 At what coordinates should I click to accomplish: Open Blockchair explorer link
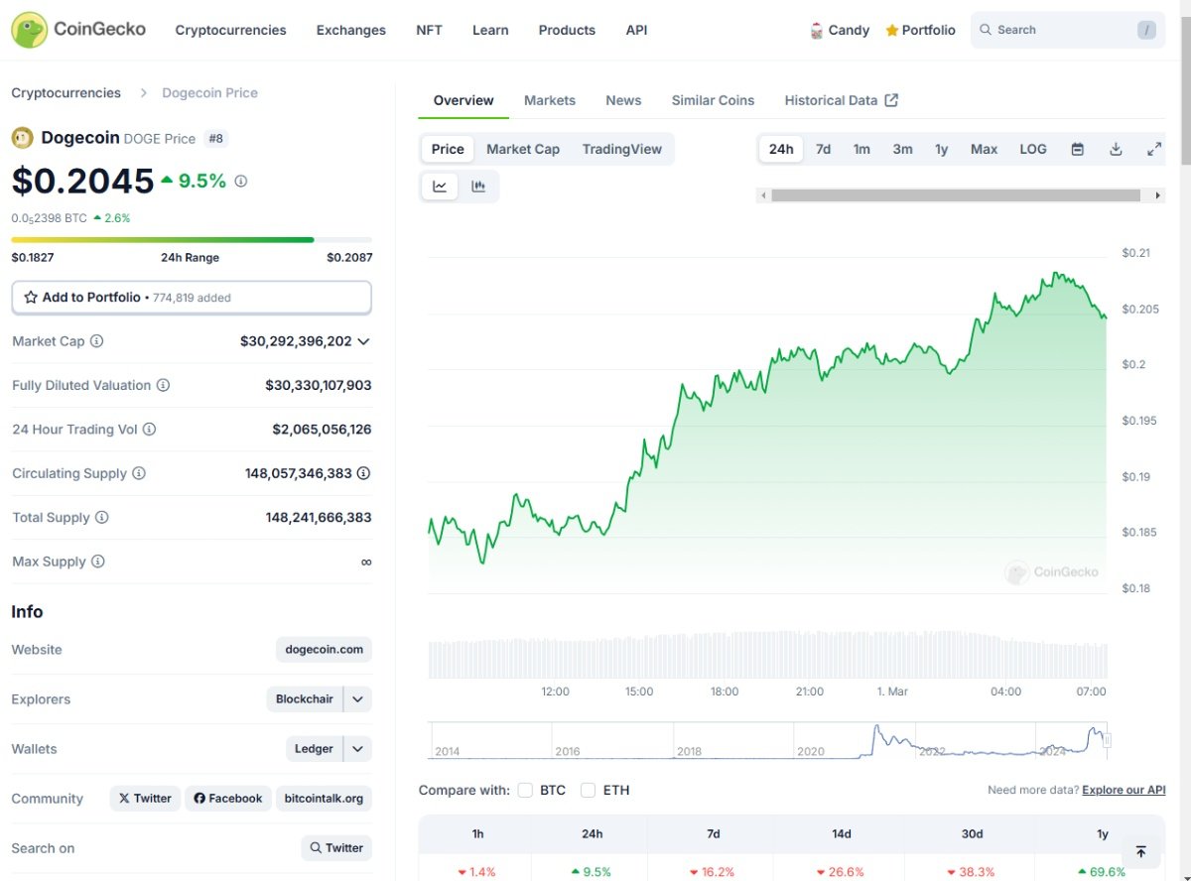tap(305, 699)
